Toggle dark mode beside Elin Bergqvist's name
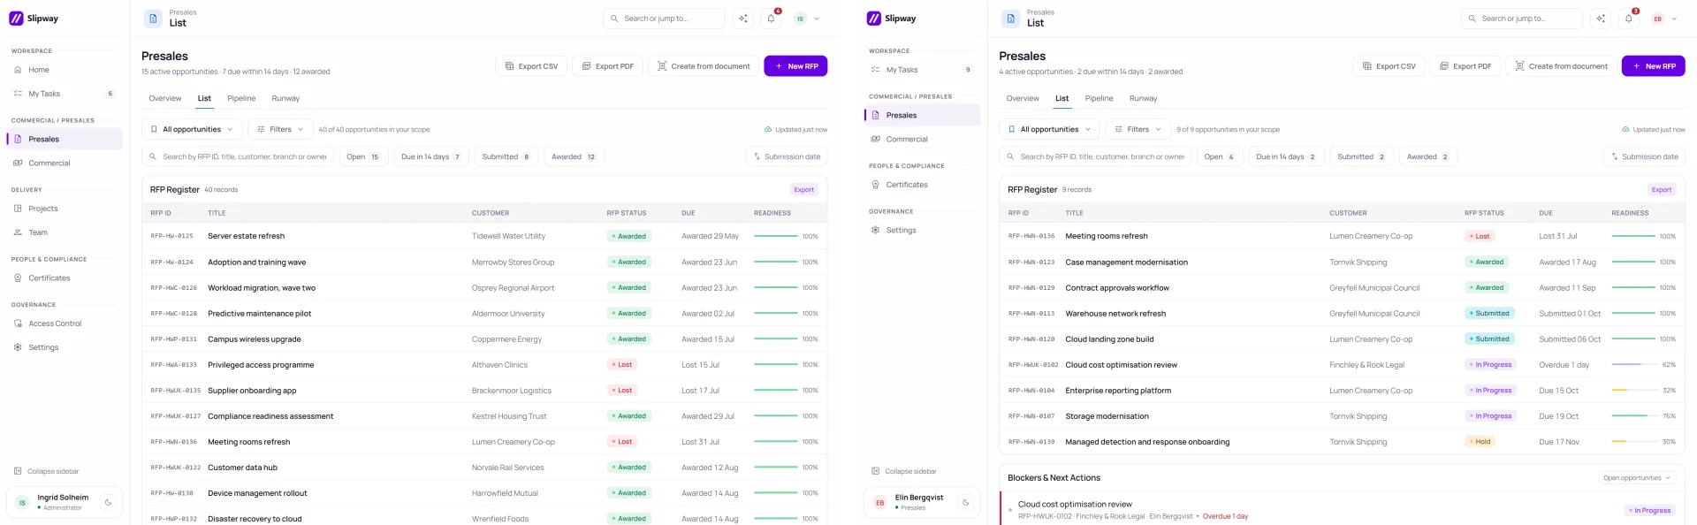Viewport: 1697px width, 525px height. [965, 502]
